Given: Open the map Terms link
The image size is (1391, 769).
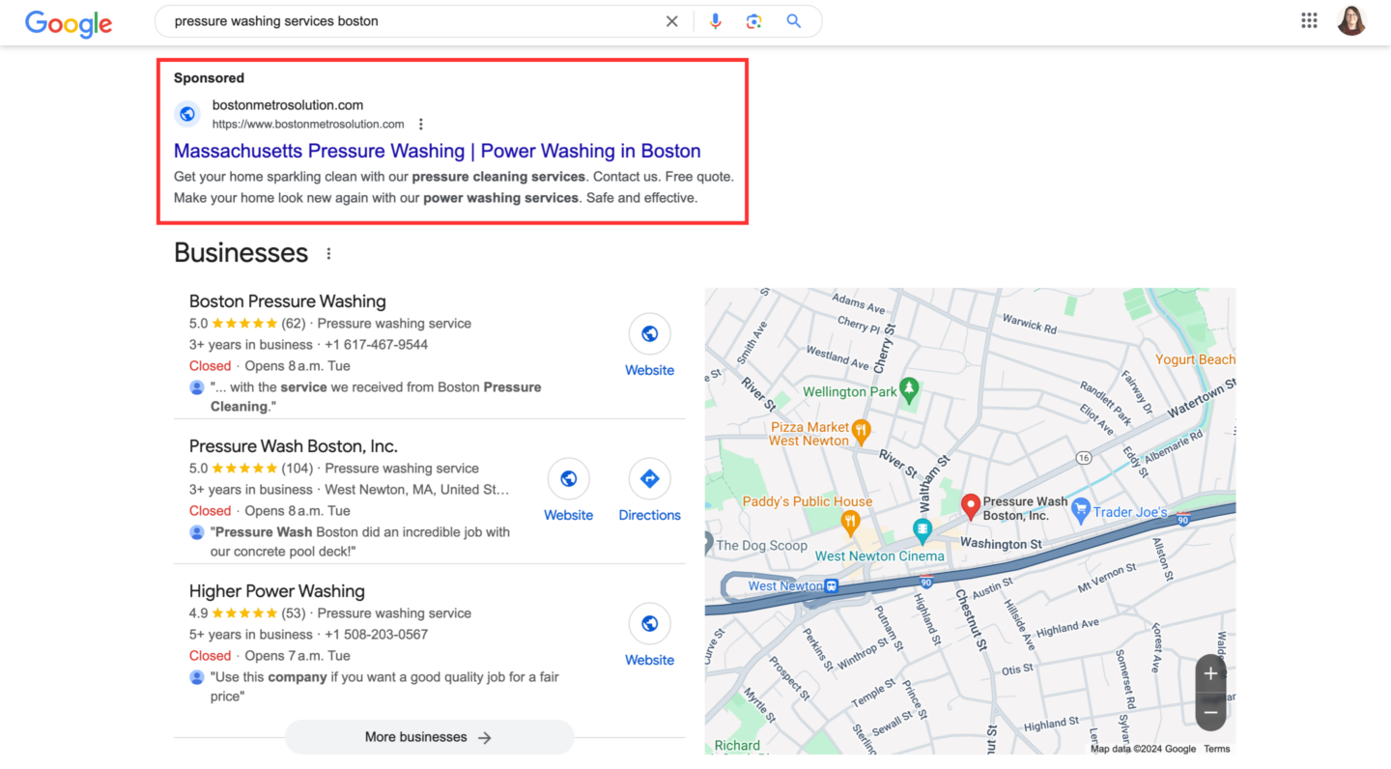Looking at the screenshot, I should point(1217,748).
